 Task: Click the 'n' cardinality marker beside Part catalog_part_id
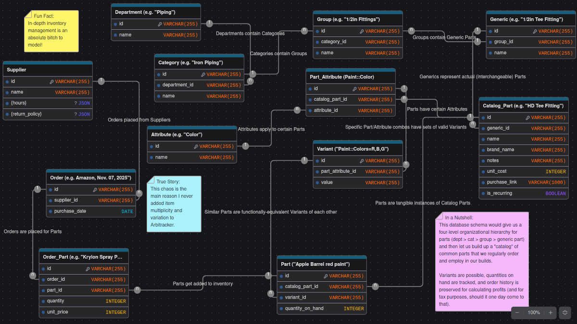click(375, 287)
